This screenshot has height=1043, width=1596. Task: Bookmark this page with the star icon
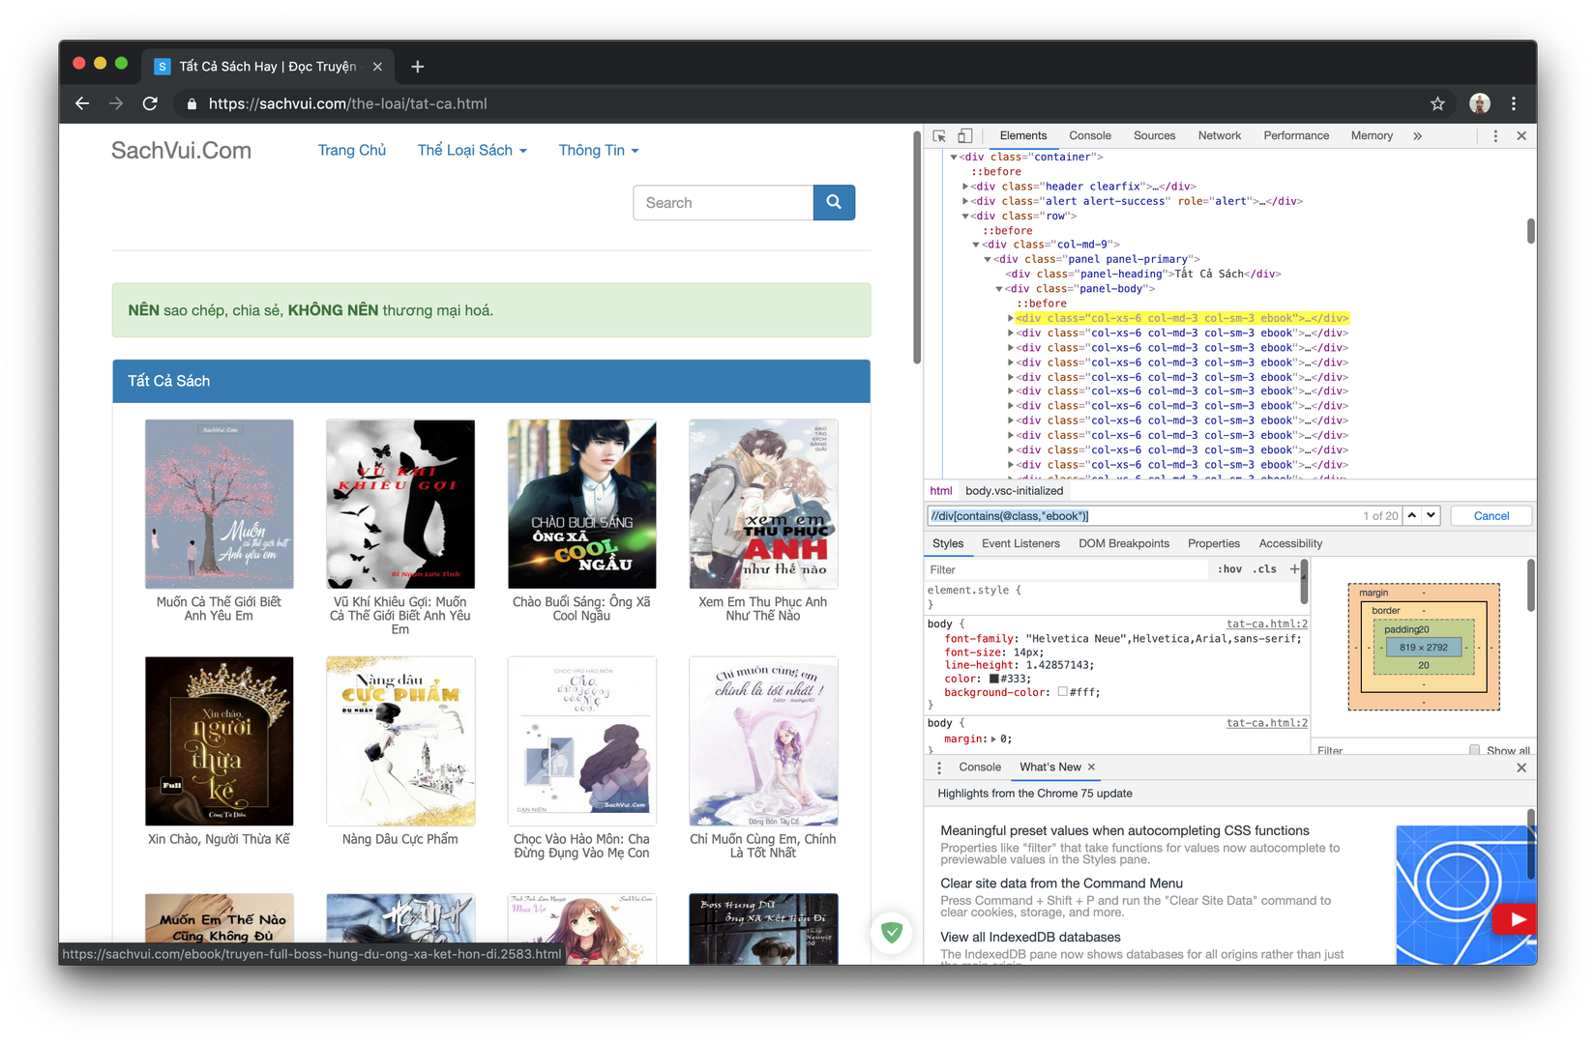click(1437, 103)
